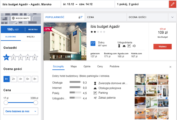Open the Ulubione filter tab
This screenshot has width=177, height=120.
pos(11,37)
